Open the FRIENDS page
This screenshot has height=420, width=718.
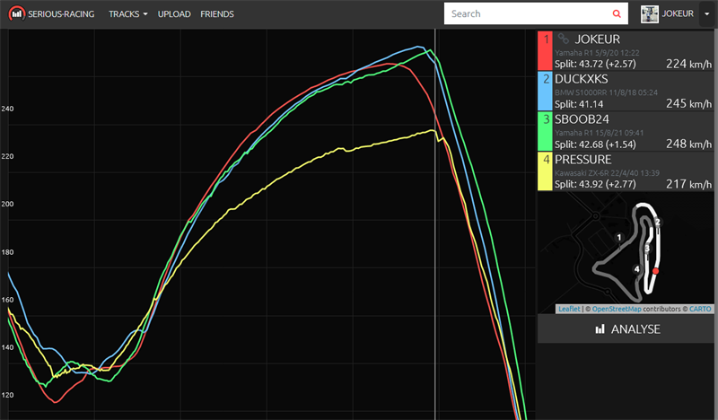[x=217, y=14]
